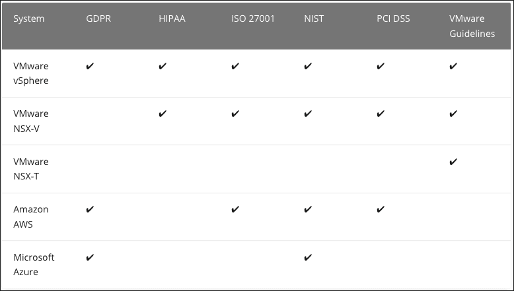Click the GDPR checkmark for VMware vSphere

pos(90,66)
